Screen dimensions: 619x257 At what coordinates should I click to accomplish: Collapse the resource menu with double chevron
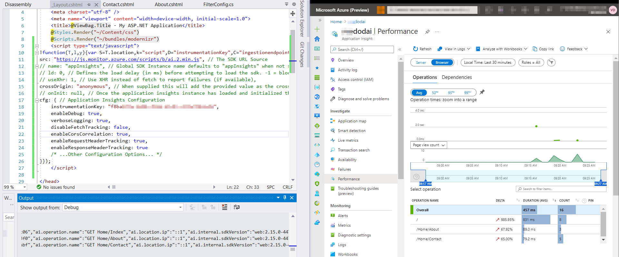click(400, 49)
